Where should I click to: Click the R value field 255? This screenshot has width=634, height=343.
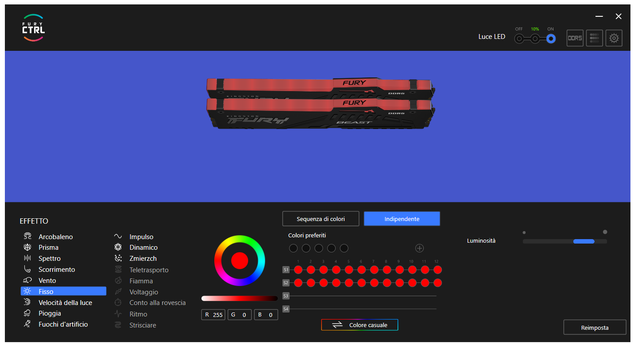(x=213, y=315)
